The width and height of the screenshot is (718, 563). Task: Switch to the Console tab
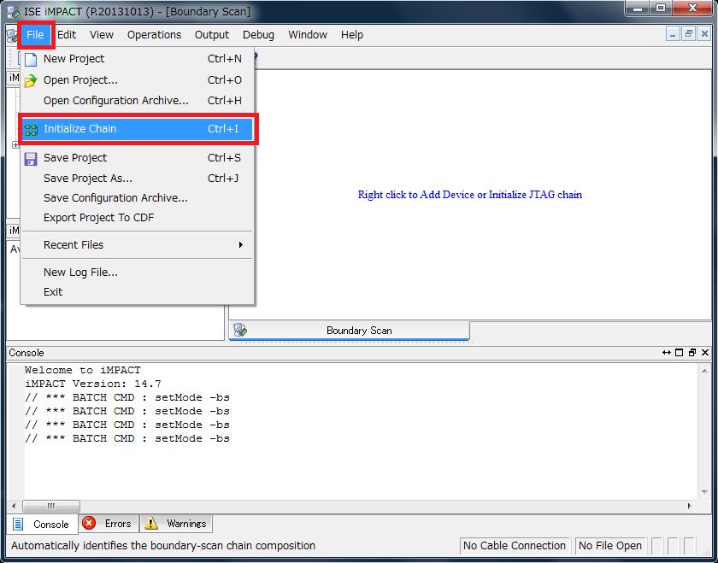[x=42, y=524]
